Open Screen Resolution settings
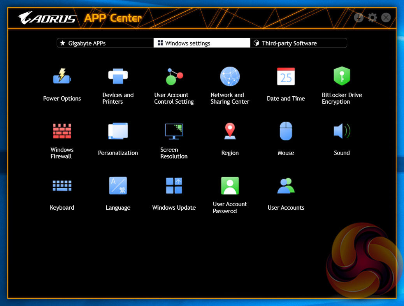This screenshot has width=404, height=306. pos(174,131)
